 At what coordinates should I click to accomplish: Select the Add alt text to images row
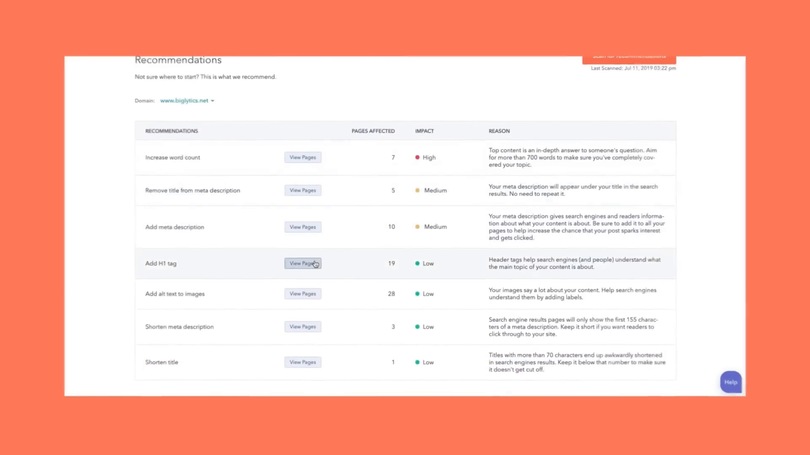pyautogui.click(x=175, y=294)
